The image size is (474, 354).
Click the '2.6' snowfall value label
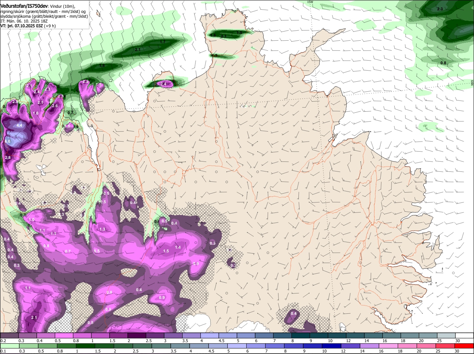(x=55, y=106)
